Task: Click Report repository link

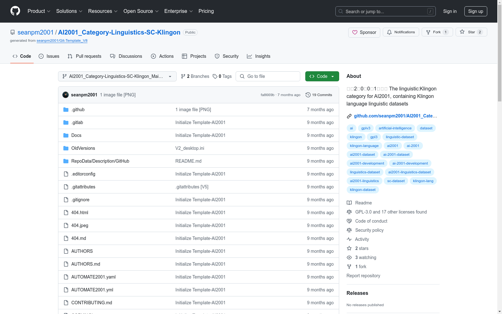Action: pyautogui.click(x=363, y=276)
